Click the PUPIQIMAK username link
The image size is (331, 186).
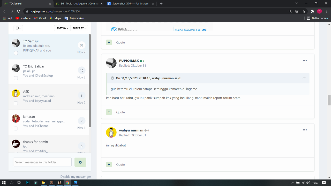[x=129, y=61]
